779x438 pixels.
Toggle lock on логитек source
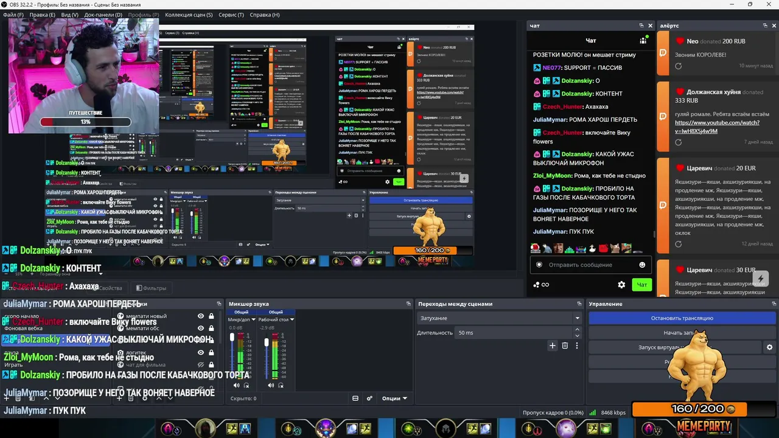tap(211, 352)
